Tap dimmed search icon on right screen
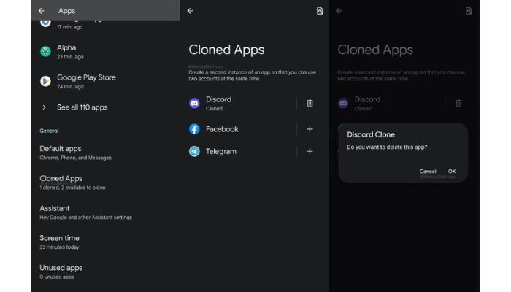The width and height of the screenshot is (511, 292). [469, 11]
